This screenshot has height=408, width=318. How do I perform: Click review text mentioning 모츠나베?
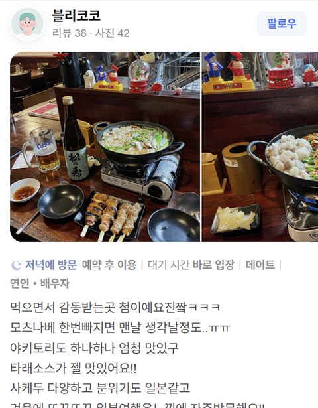coord(121,327)
